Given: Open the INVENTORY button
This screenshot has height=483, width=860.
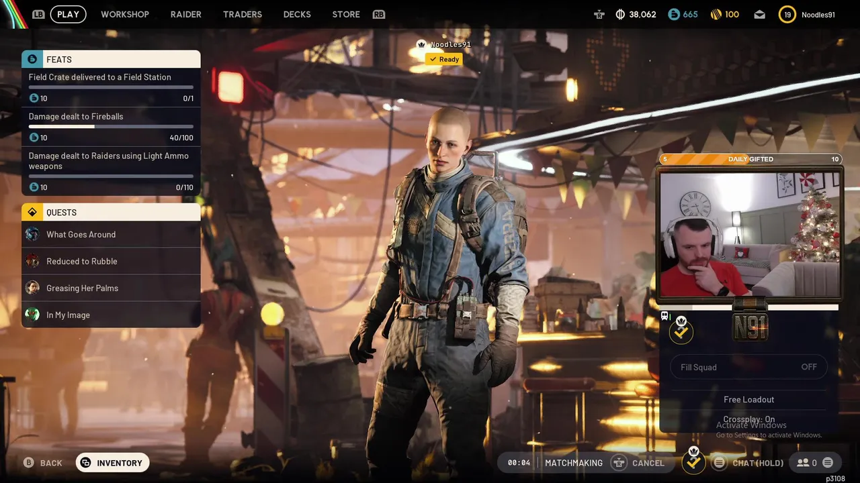Looking at the screenshot, I should click(x=112, y=463).
